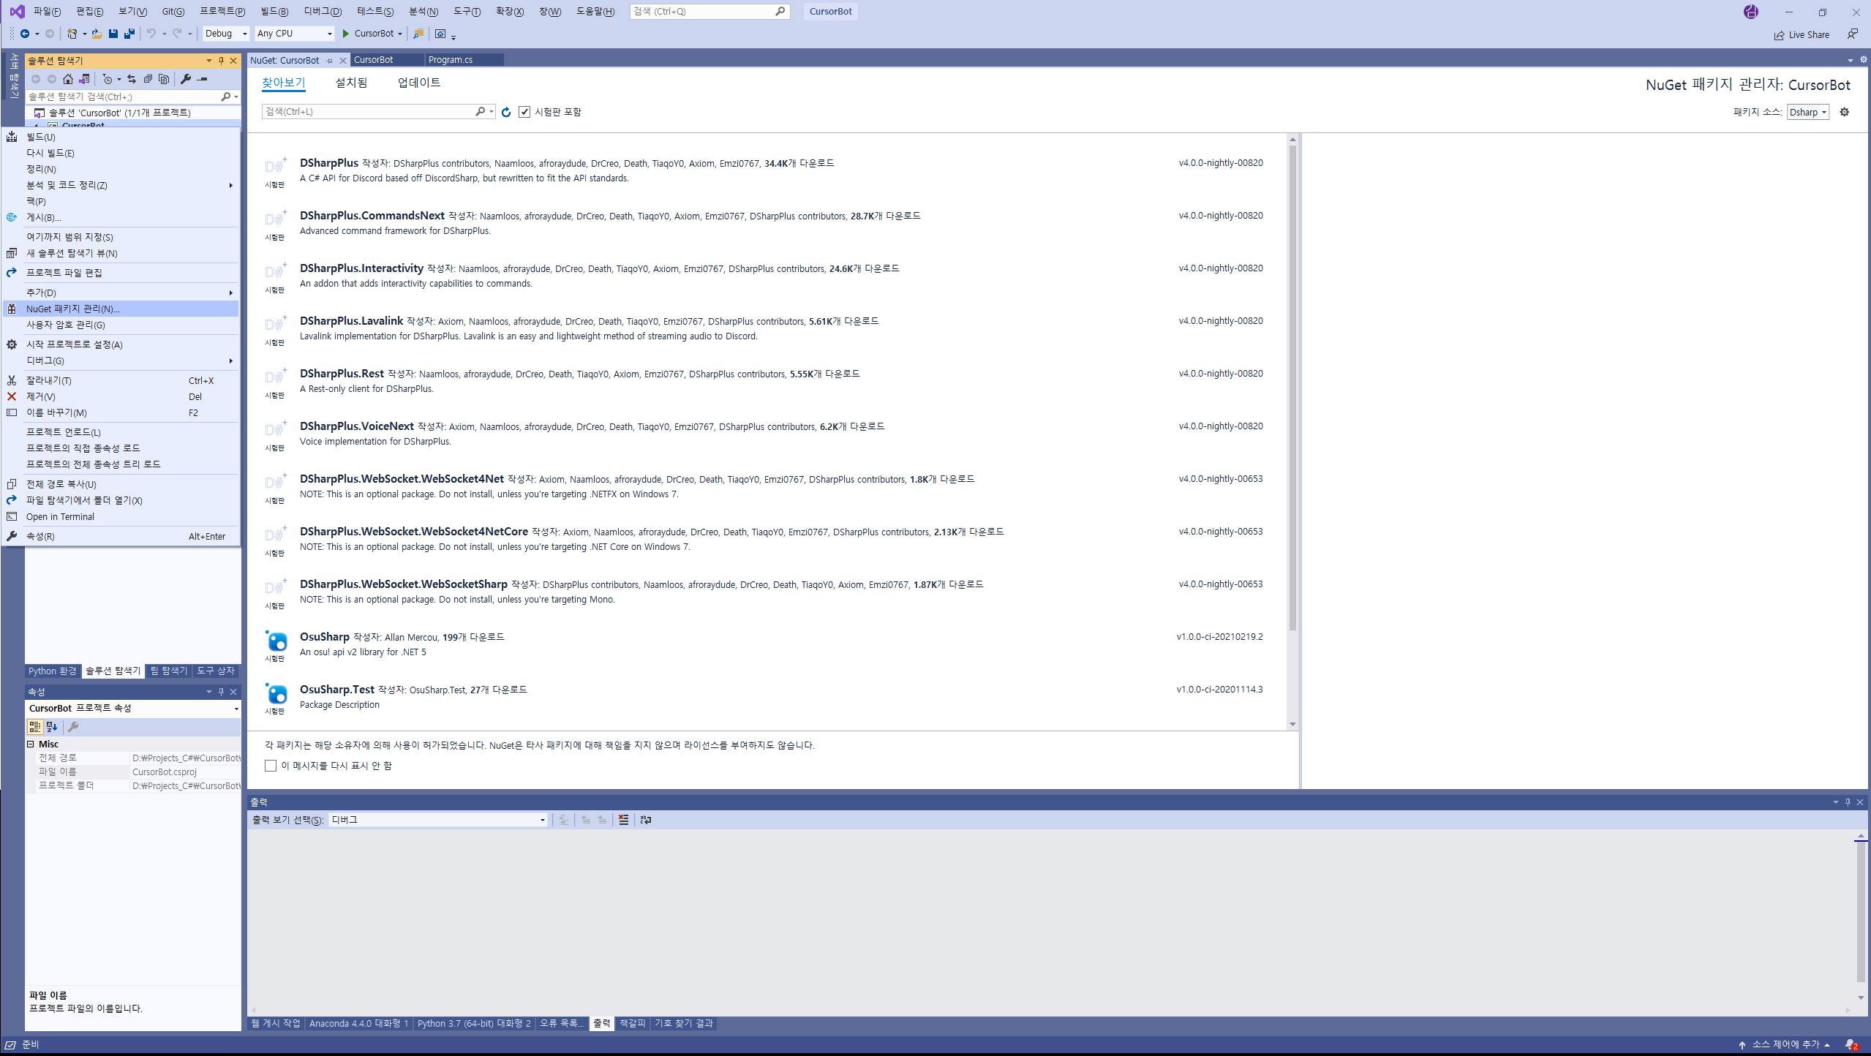Click the Save All toolbar icon
Screen dimensions: 1871x1056
coord(129,34)
